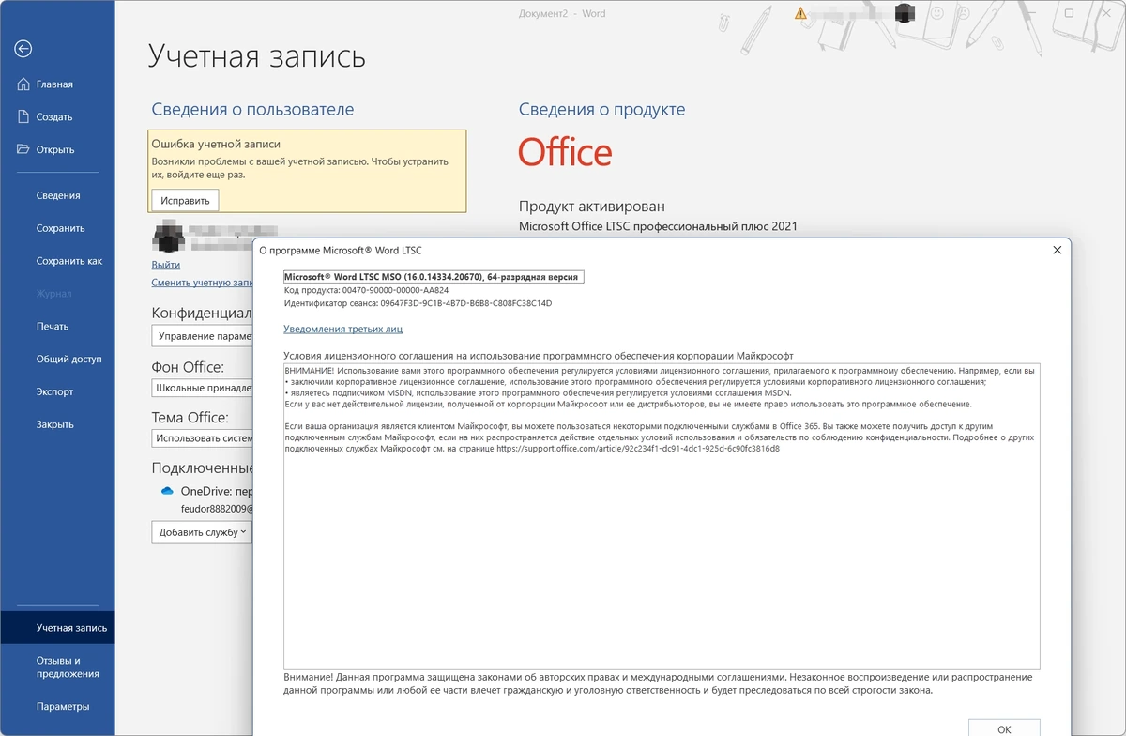
Task: Click the new document icon beside Создать
Action: (x=24, y=117)
